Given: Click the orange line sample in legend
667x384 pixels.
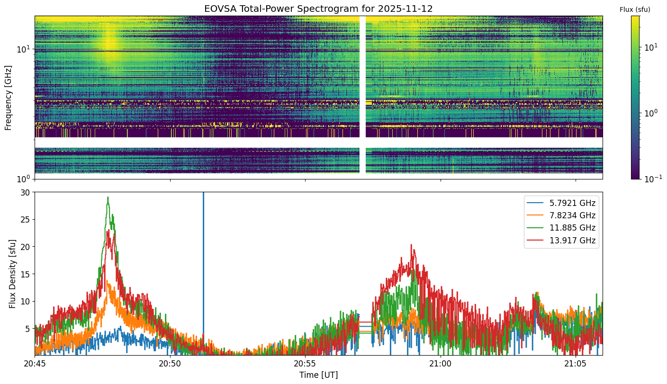Looking at the screenshot, I should pyautogui.click(x=535, y=215).
